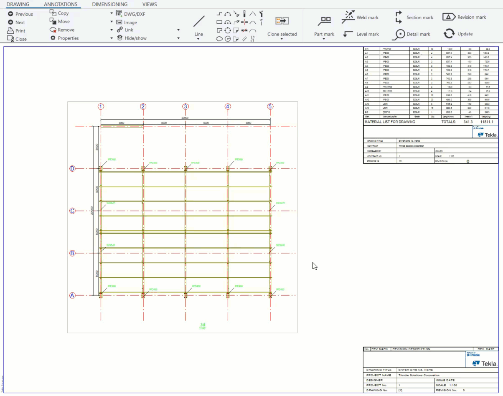The image size is (503, 396).
Task: Select grid label D on the plan
Action: [x=72, y=169]
